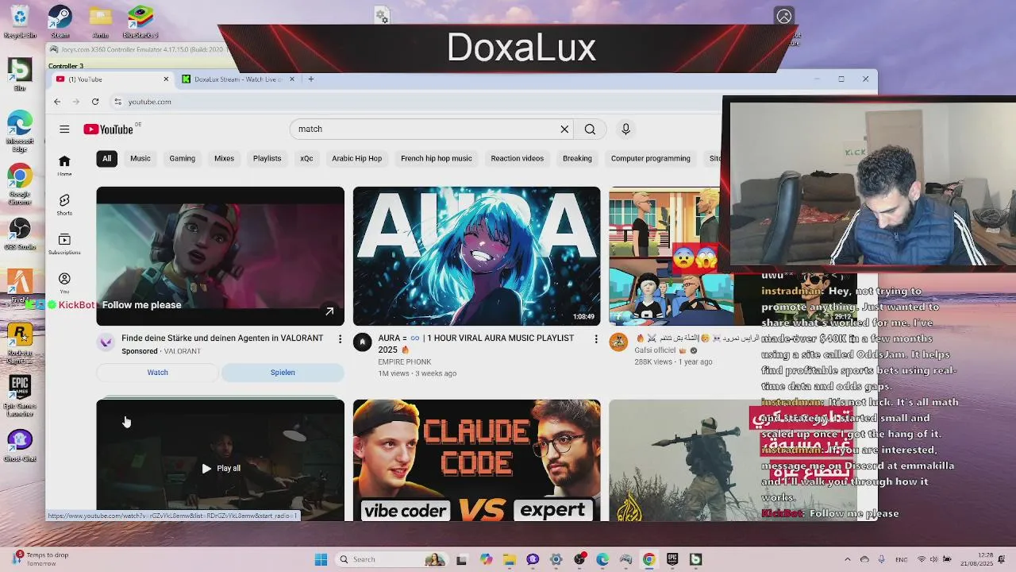The width and height of the screenshot is (1016, 572).
Task: Click the Spielen button on VALORANT ad
Action: (283, 372)
